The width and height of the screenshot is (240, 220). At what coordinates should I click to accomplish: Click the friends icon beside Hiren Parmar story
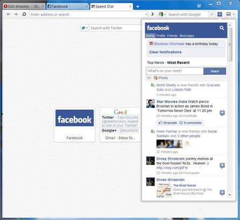point(153,132)
